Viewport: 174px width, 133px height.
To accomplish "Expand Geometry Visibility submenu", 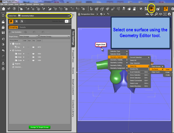I will 118,60.
